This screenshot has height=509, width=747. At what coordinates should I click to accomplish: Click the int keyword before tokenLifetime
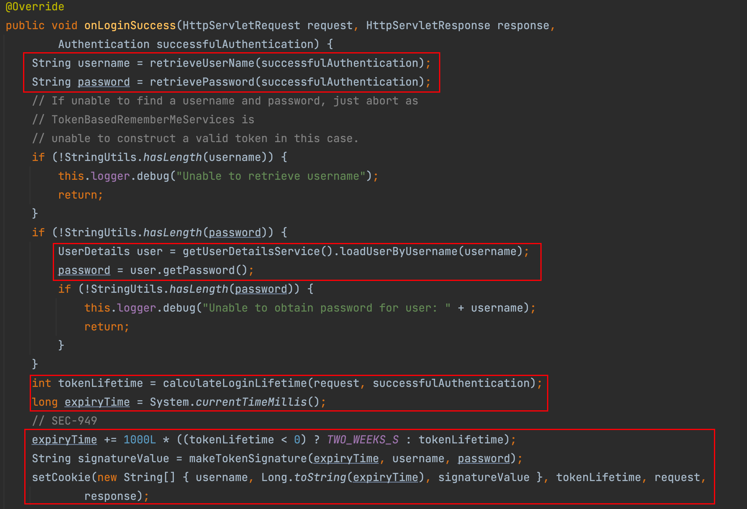click(42, 384)
